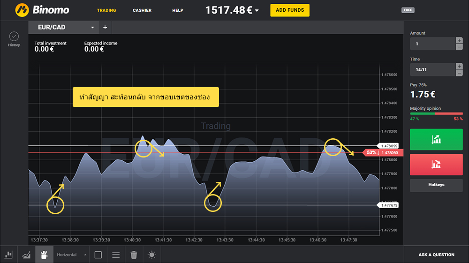The width and height of the screenshot is (469, 263).
Task: Open the three-line list icon
Action: tap(116, 255)
